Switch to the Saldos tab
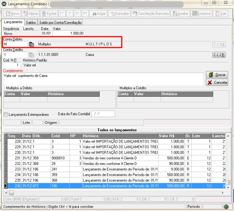 (x=31, y=22)
